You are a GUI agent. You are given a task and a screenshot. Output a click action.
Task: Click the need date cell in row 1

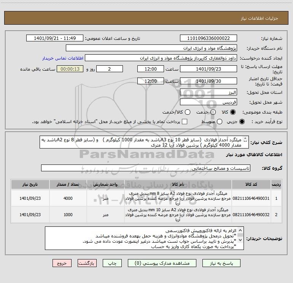coord(30,198)
